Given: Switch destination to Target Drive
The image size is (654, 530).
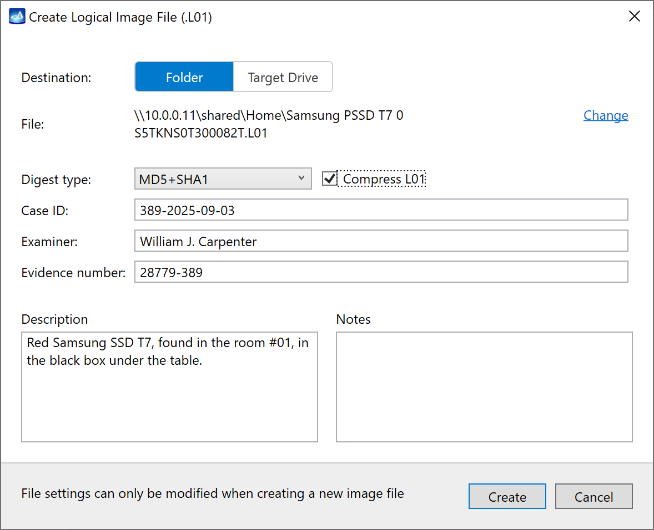Looking at the screenshot, I should (x=283, y=77).
